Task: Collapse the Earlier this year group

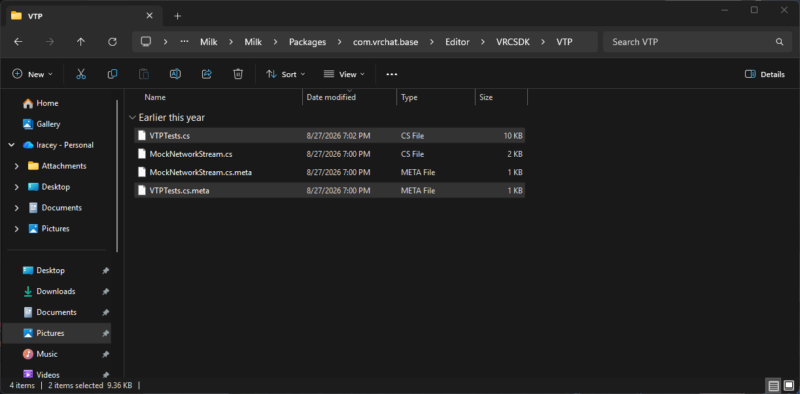Action: click(x=133, y=118)
